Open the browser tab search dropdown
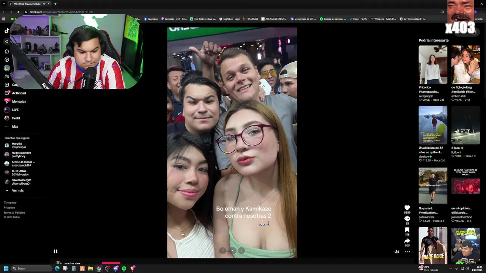Image resolution: width=486 pixels, height=273 pixels. [4, 4]
